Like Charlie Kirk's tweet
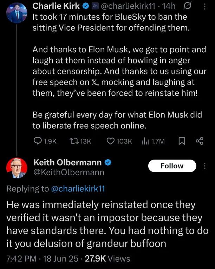 [x=111, y=141]
